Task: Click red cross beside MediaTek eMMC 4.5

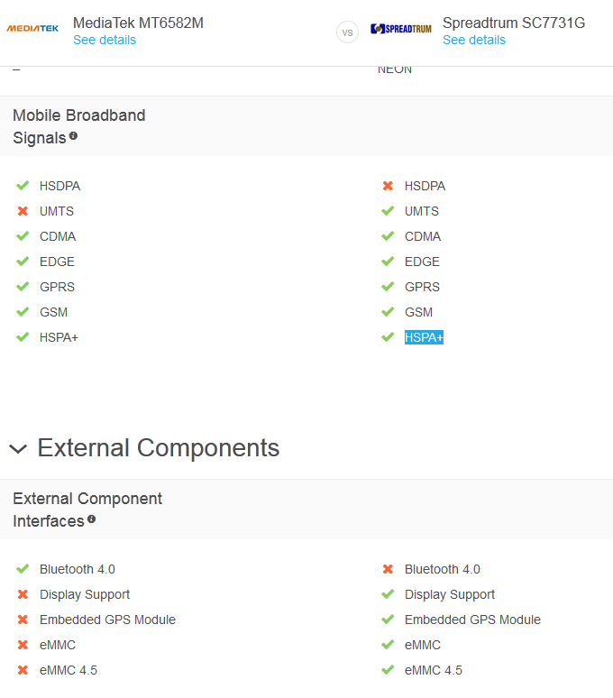Action: coord(23,670)
